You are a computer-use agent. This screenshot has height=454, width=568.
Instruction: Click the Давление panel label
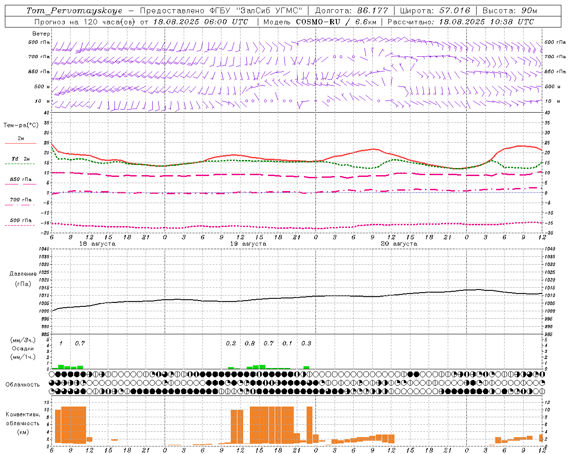click(x=23, y=274)
